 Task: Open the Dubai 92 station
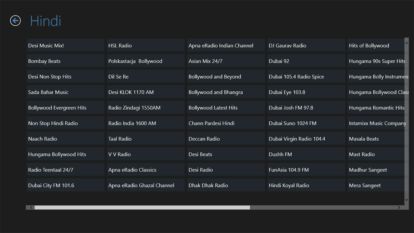click(306, 61)
